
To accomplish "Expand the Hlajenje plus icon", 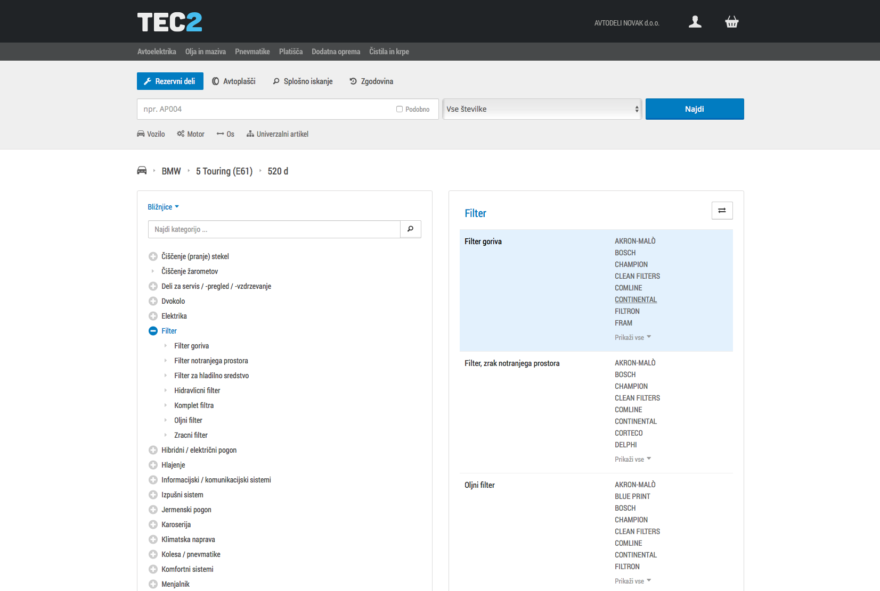I will [153, 465].
